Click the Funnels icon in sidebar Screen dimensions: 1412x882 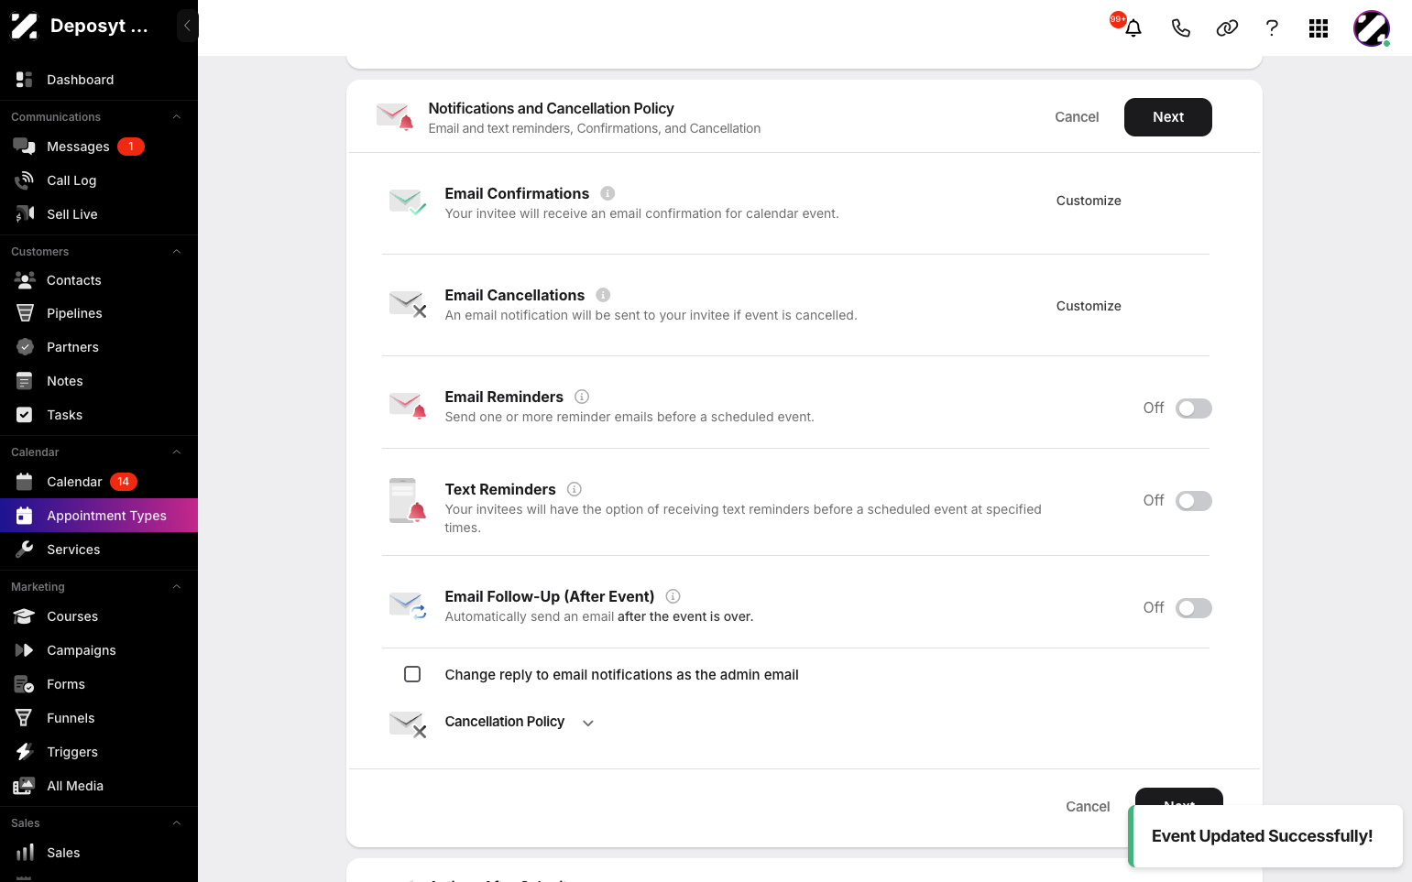[25, 718]
